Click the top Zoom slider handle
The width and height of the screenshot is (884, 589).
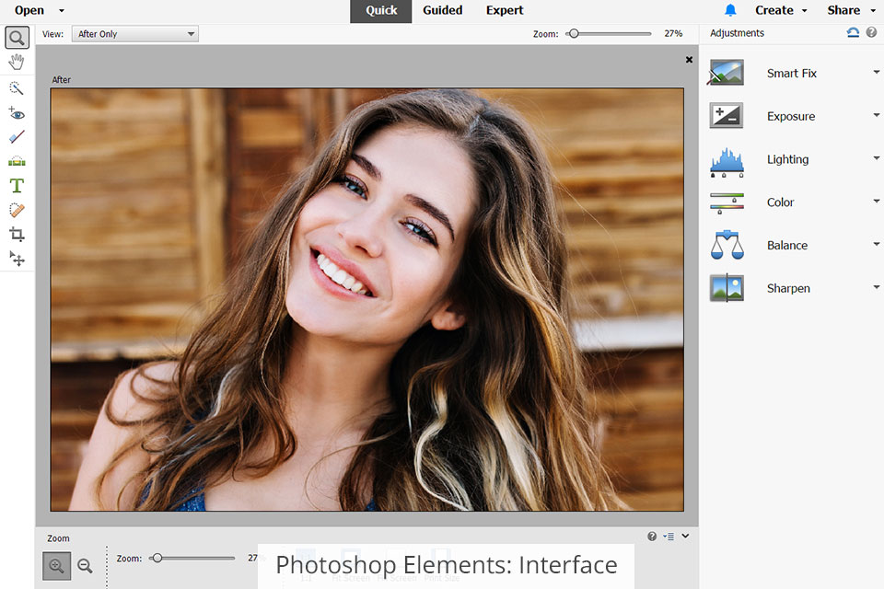pos(574,34)
